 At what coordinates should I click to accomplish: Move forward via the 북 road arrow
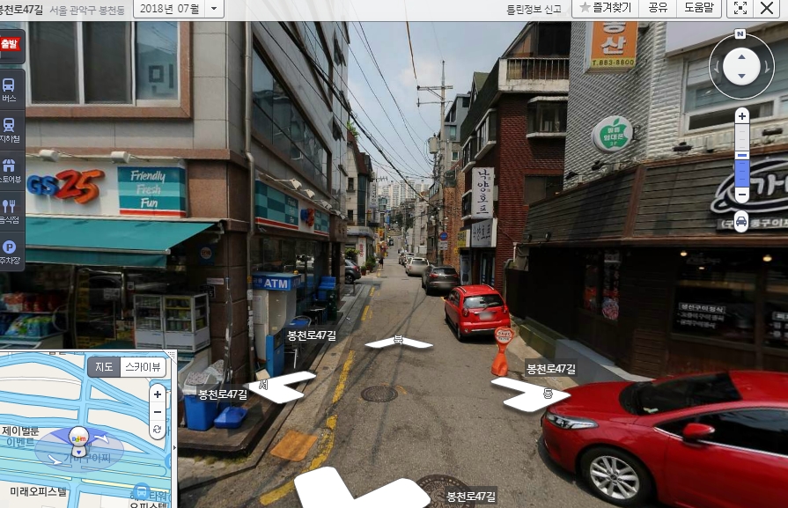(398, 342)
